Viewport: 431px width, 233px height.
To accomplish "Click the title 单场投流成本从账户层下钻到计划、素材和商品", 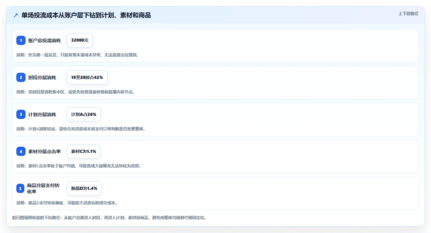I will coord(86,15).
